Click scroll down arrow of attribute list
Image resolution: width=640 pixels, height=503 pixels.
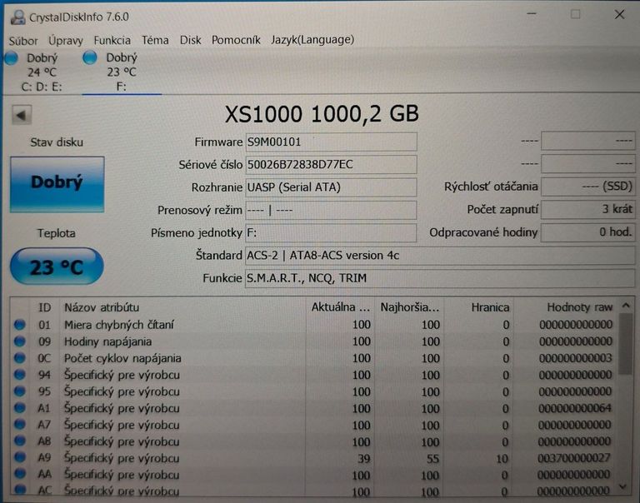pyautogui.click(x=623, y=486)
